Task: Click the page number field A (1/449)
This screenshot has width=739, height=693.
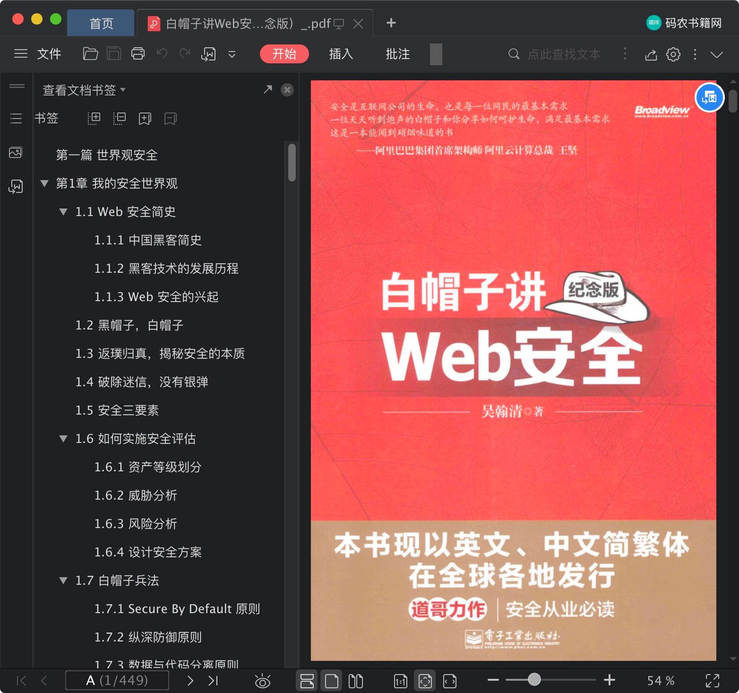Action: click(x=117, y=681)
